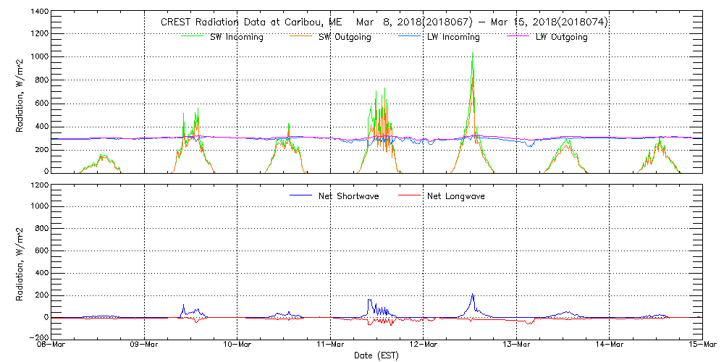Select the 09-Mar date tick label
The height and width of the screenshot is (362, 724).
[144, 344]
